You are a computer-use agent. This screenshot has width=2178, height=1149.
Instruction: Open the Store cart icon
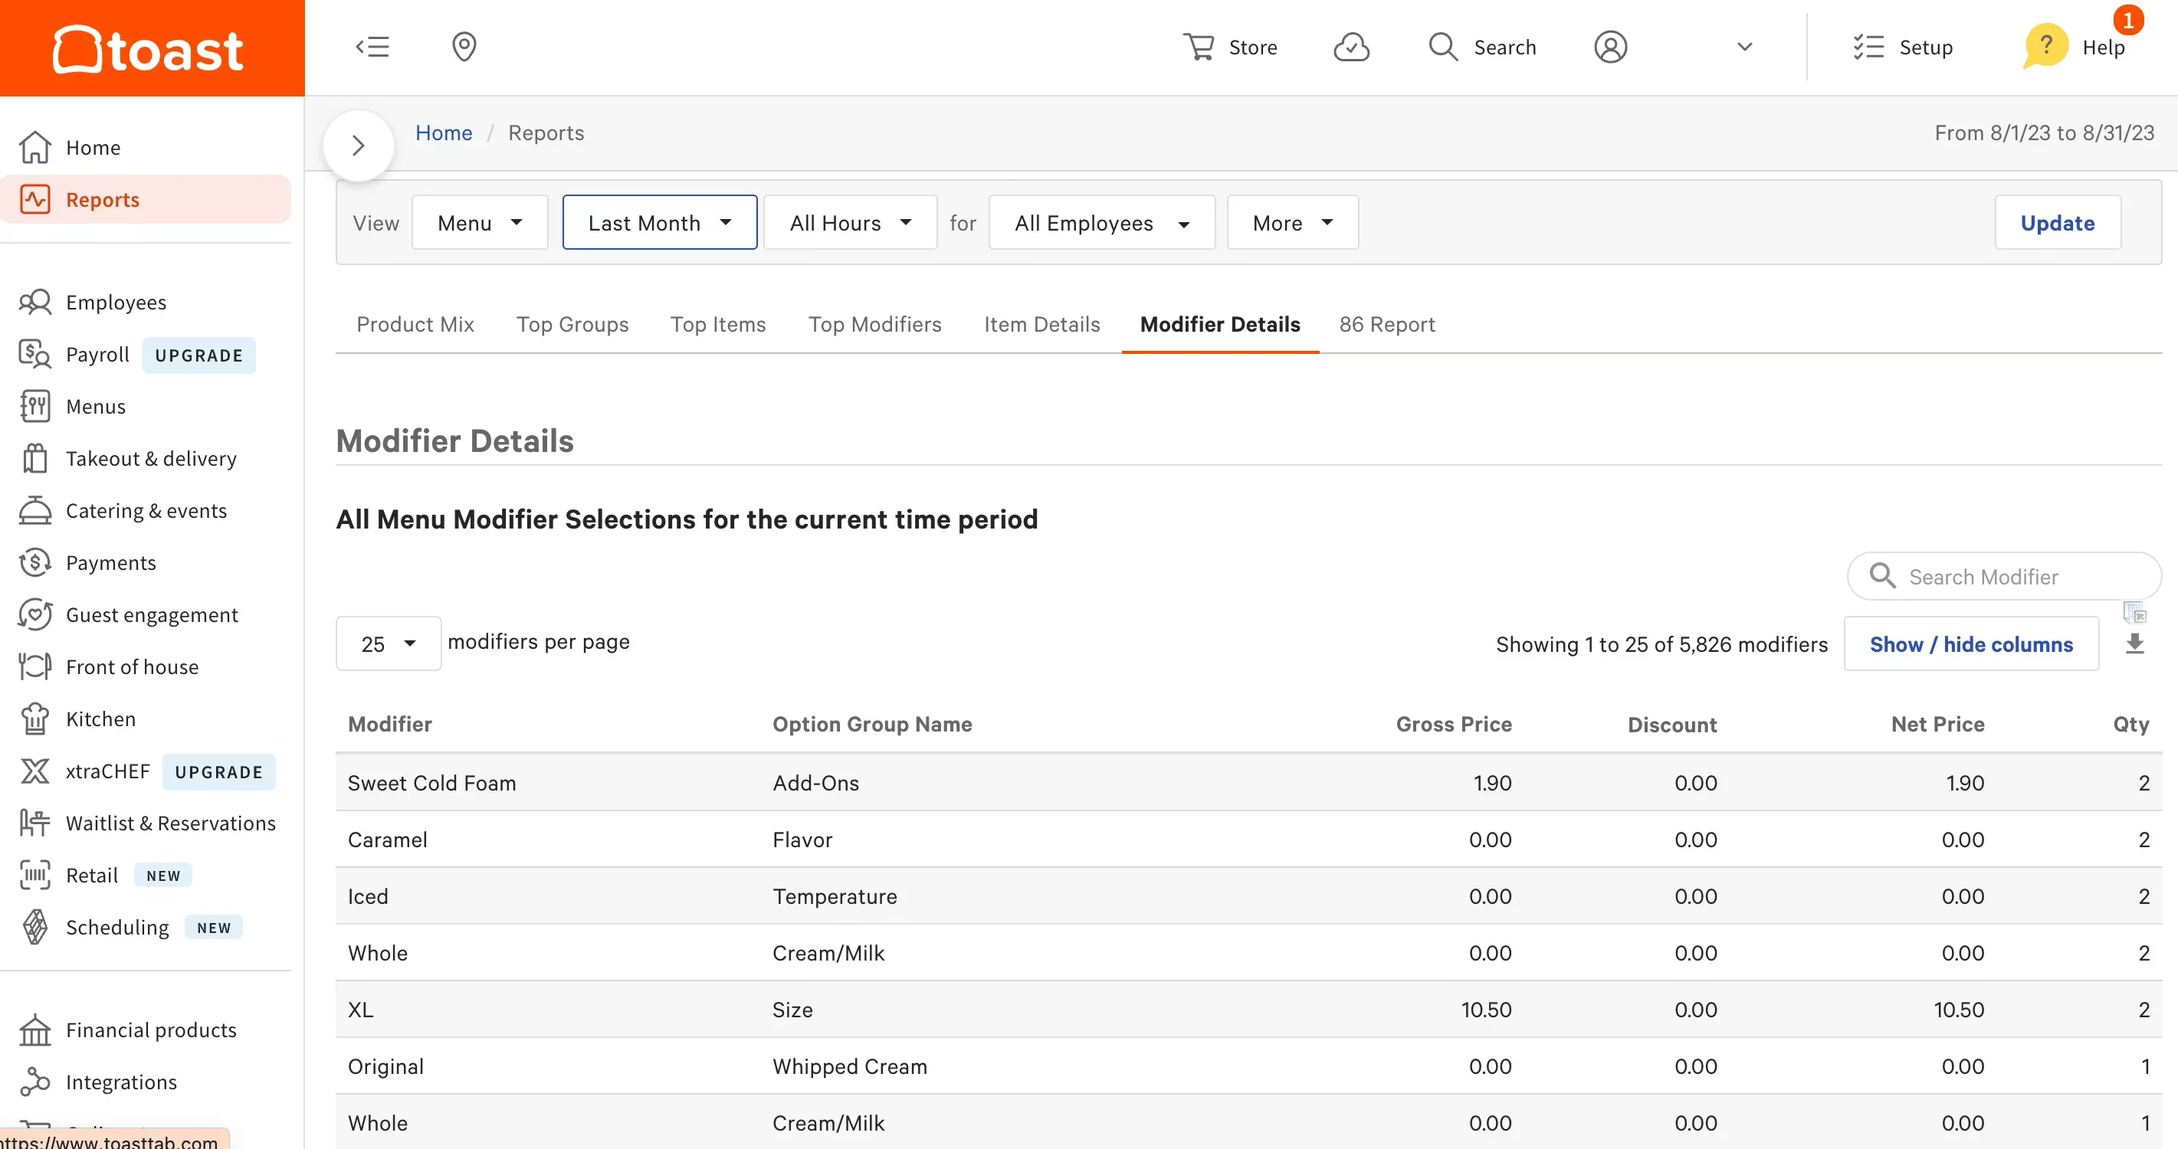pos(1198,47)
